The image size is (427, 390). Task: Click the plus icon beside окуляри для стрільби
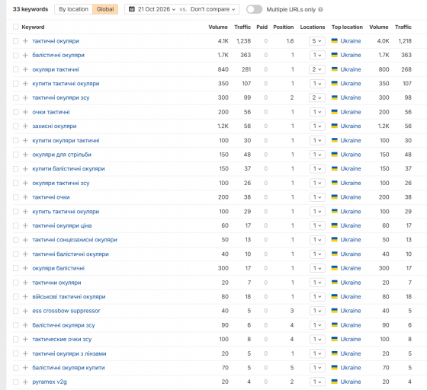point(25,155)
